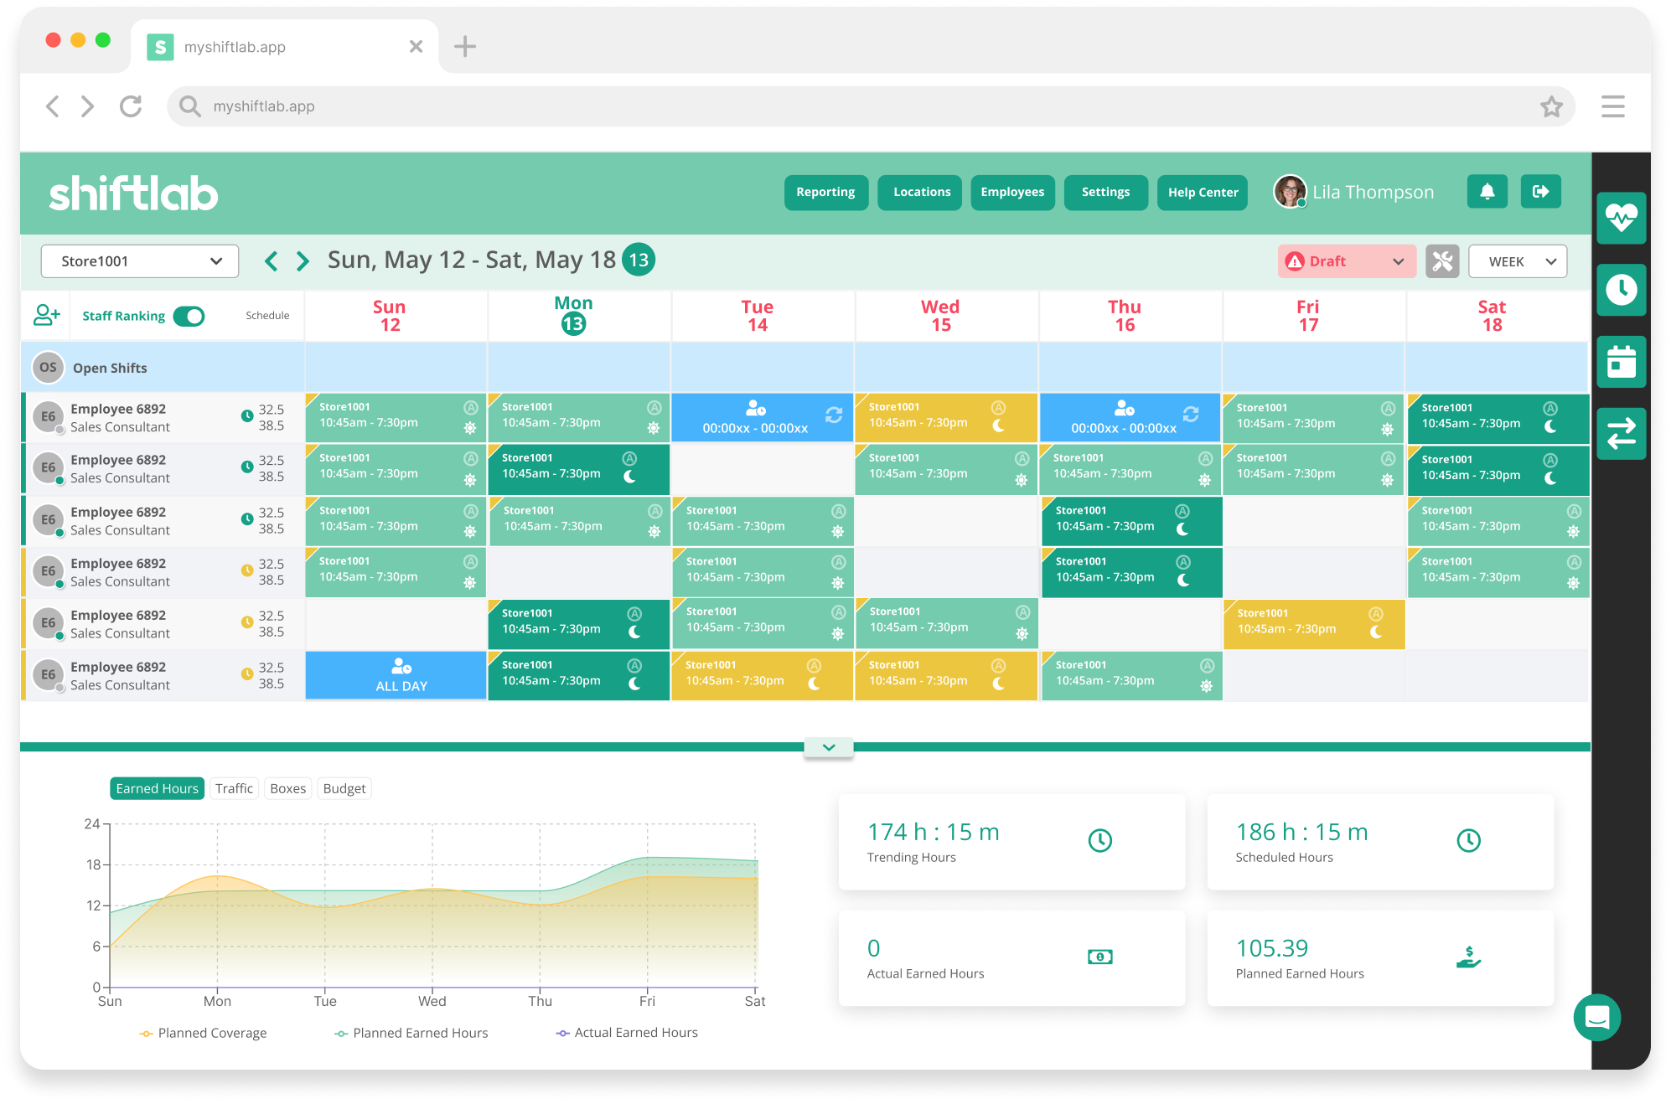Open the Help Center

pyautogui.click(x=1203, y=192)
